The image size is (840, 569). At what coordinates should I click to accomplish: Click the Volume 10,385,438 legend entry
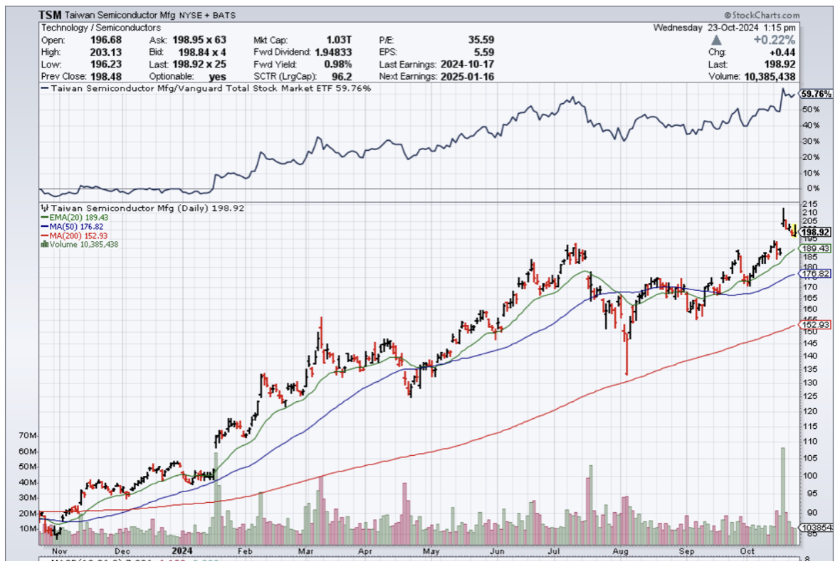[x=80, y=244]
